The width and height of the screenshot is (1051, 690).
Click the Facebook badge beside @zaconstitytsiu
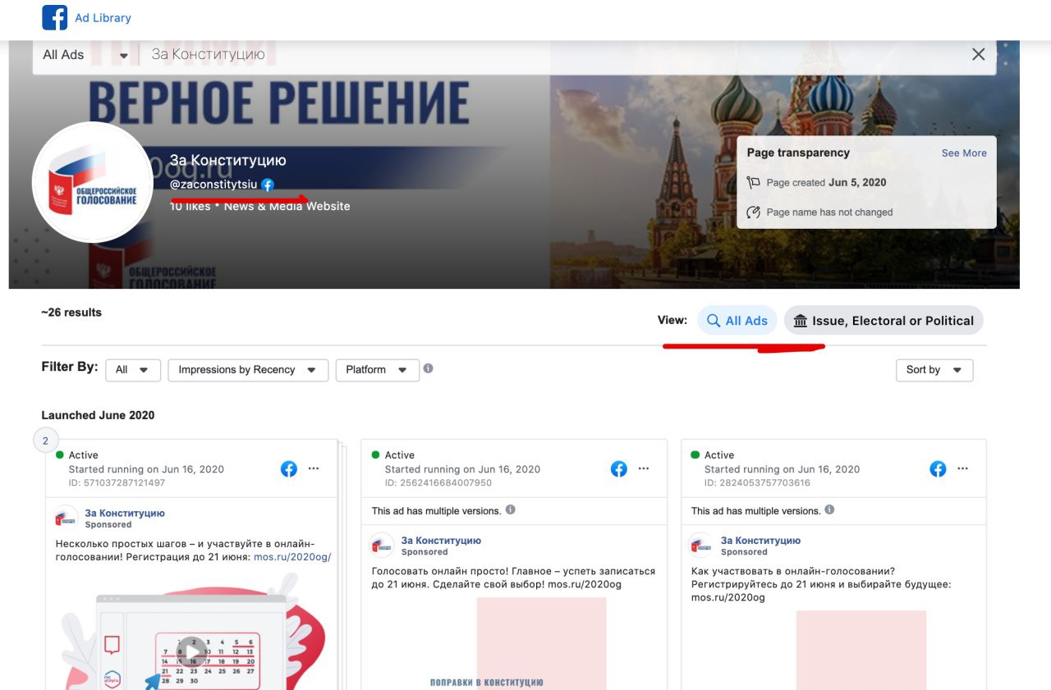268,185
